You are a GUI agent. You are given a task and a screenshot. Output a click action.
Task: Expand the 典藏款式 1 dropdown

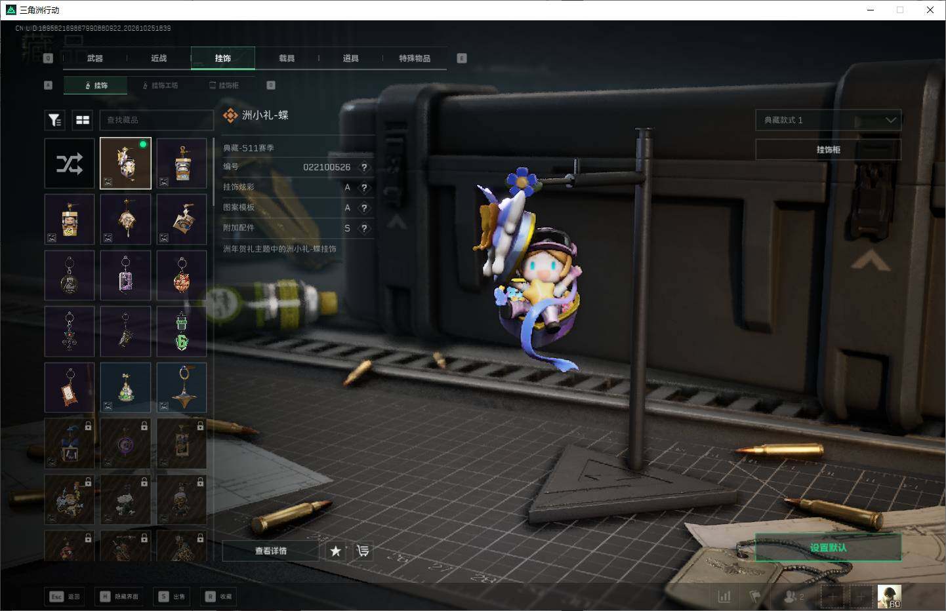[829, 120]
